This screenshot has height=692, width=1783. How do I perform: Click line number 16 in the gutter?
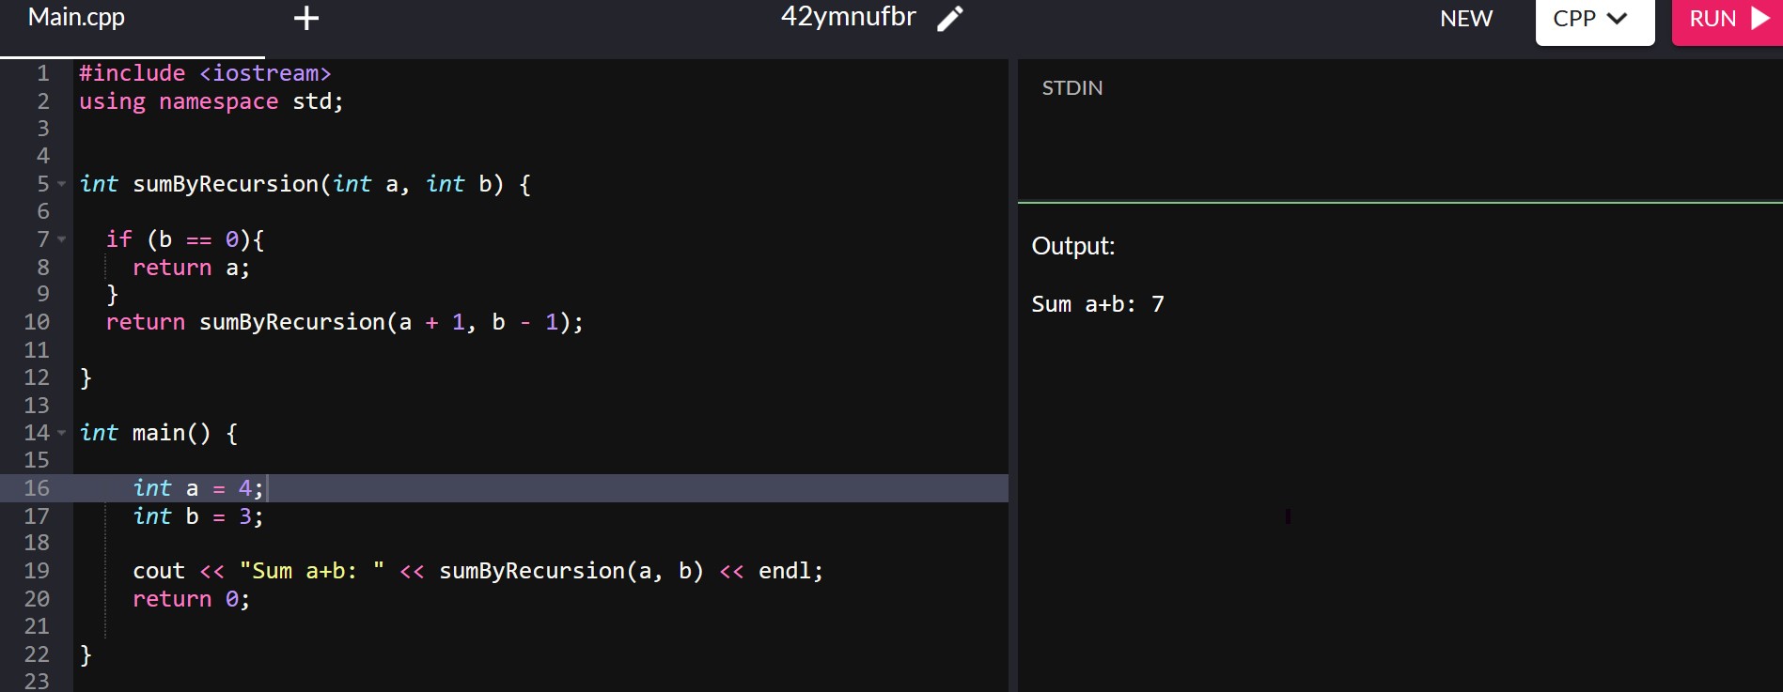(37, 488)
